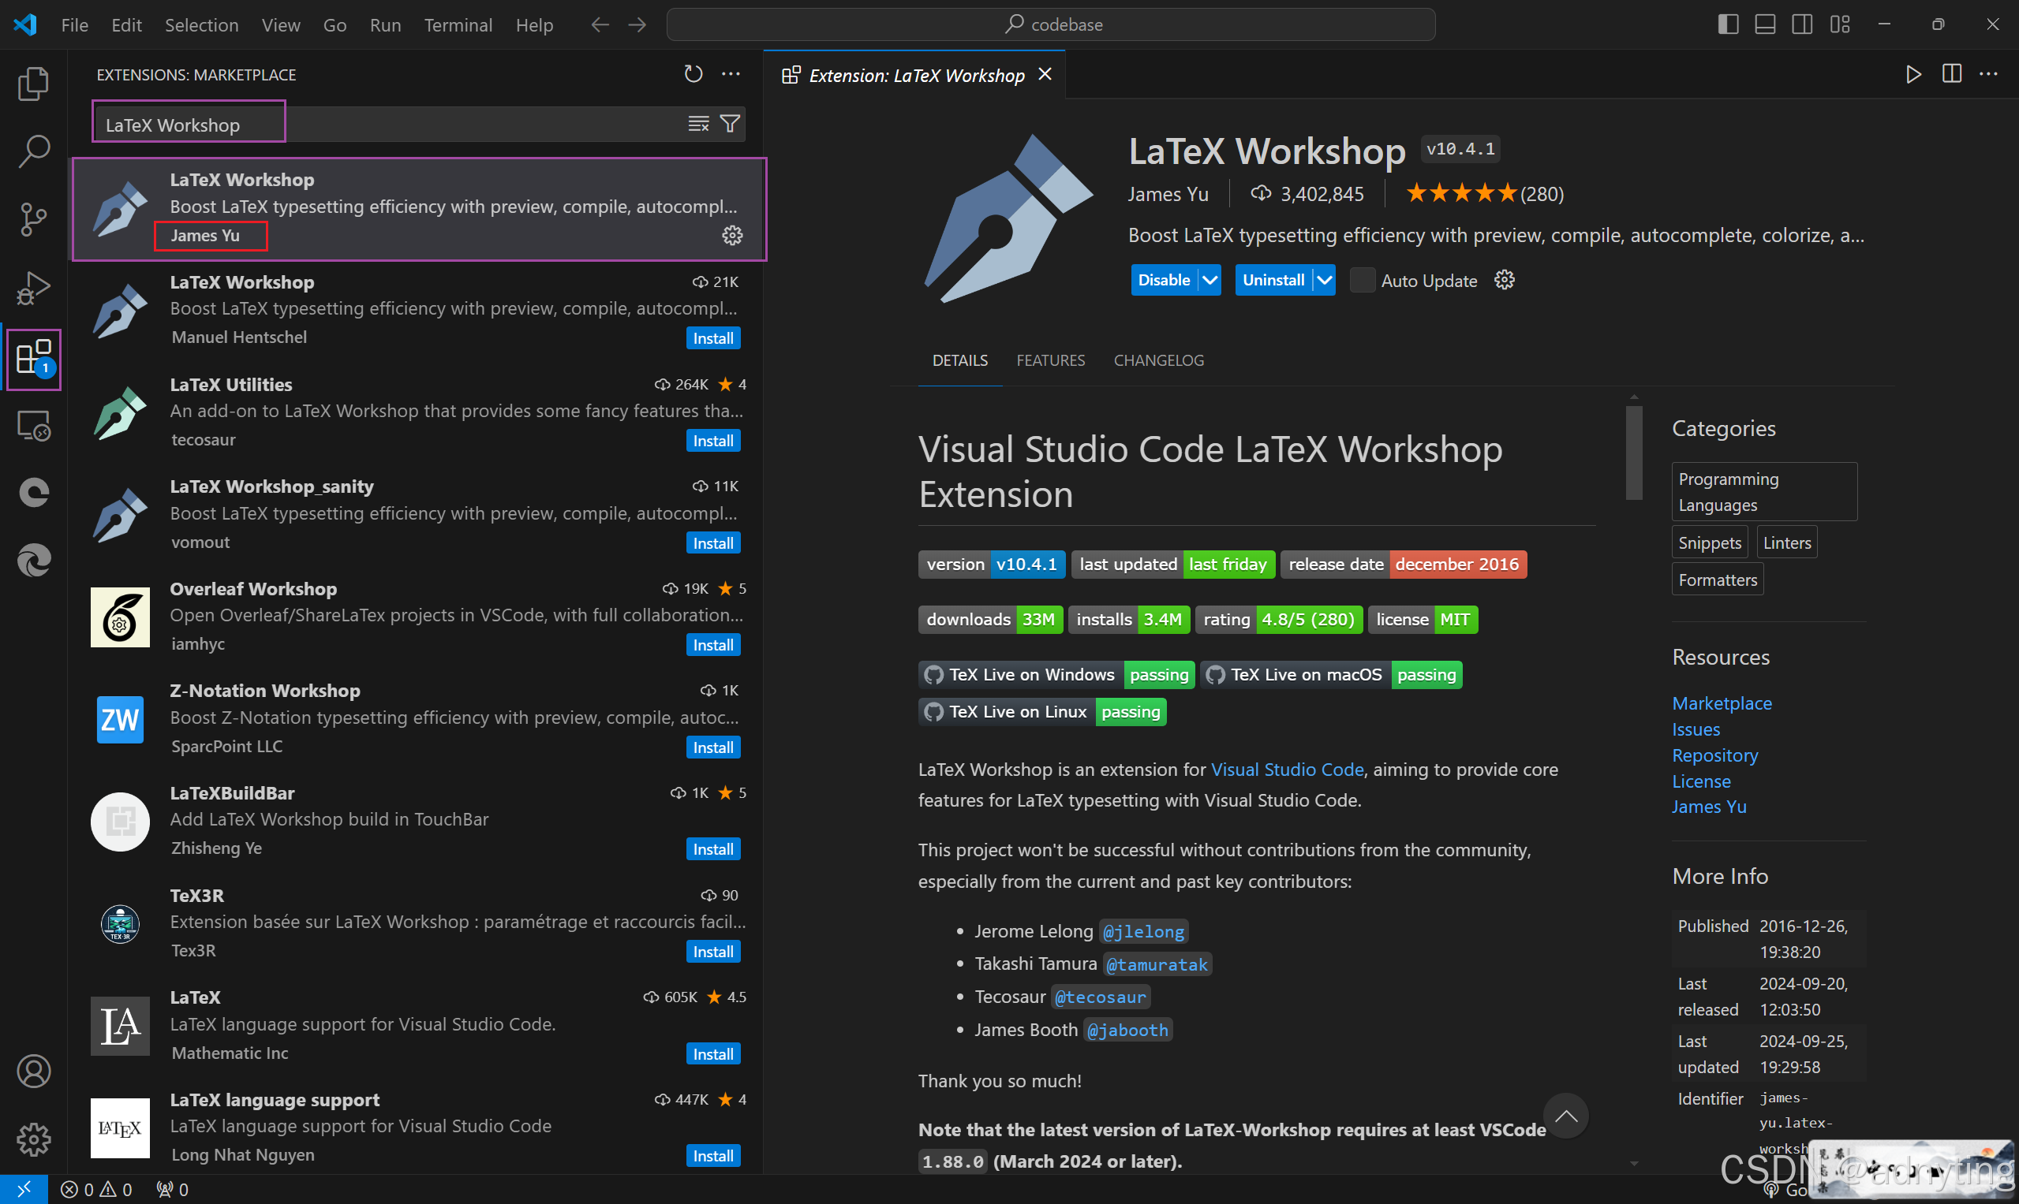The image size is (2019, 1204).
Task: Select the LaTeX Workshop_sanity extension row
Action: click(x=417, y=514)
